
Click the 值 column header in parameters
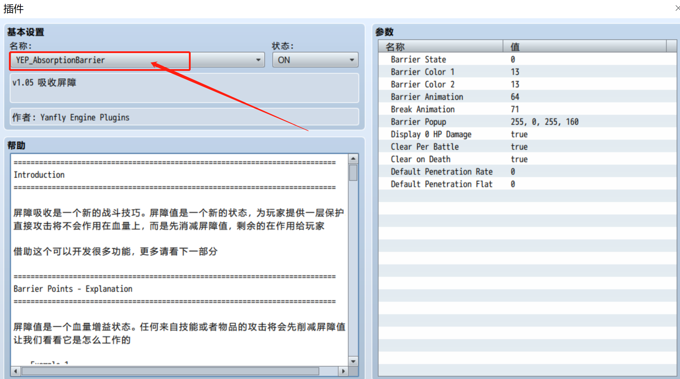(584, 46)
